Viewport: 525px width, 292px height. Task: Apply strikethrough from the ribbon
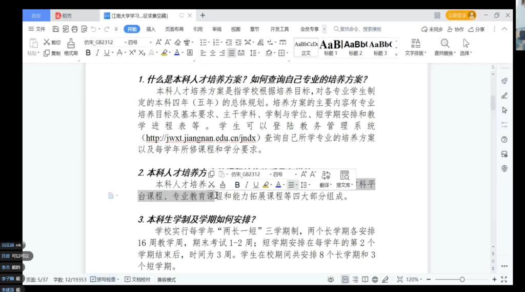[119, 53]
